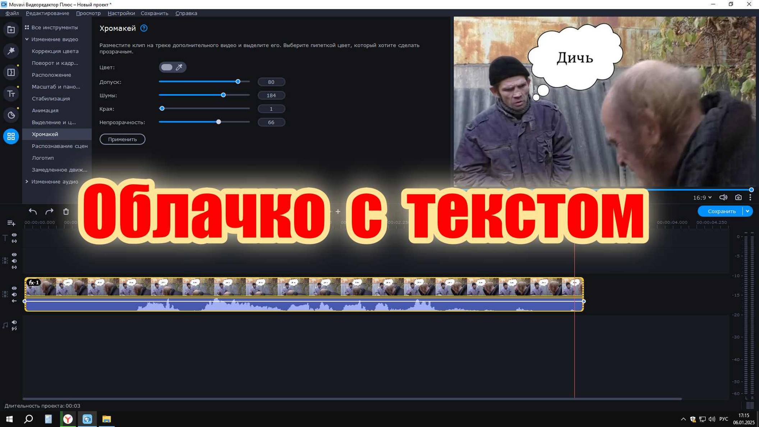Click the add track icon above timeline
Screen dimensions: 759x427
coord(11,223)
